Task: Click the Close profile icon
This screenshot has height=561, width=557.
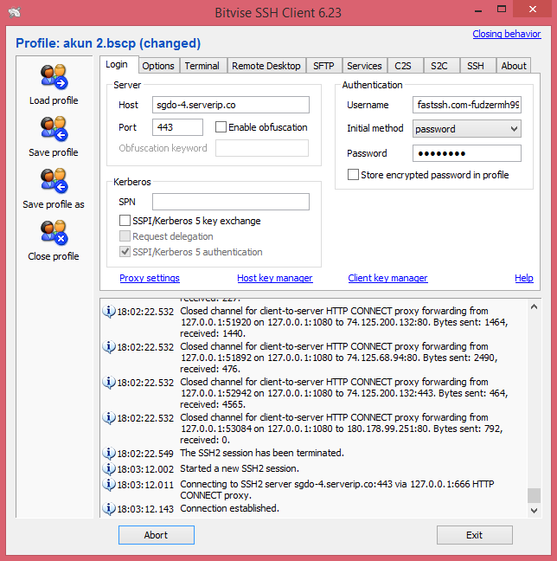Action: tap(54, 233)
